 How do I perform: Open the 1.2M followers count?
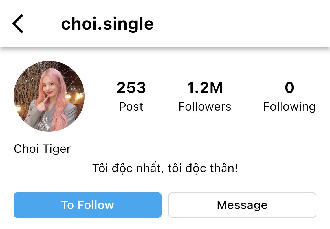coord(205,87)
